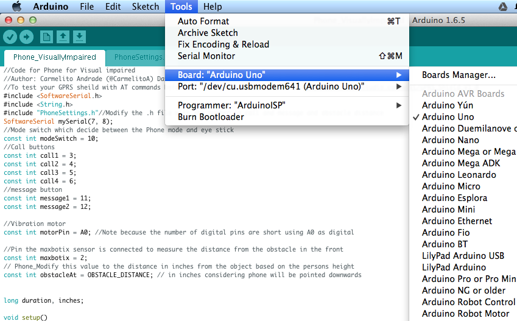Click the 'const int call4 = 6;' line
Viewport: 517px width, 321px height.
pyautogui.click(x=40, y=181)
